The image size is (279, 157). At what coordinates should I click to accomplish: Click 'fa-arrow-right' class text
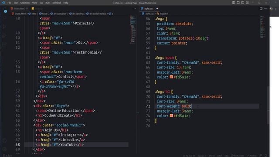coord(54,86)
